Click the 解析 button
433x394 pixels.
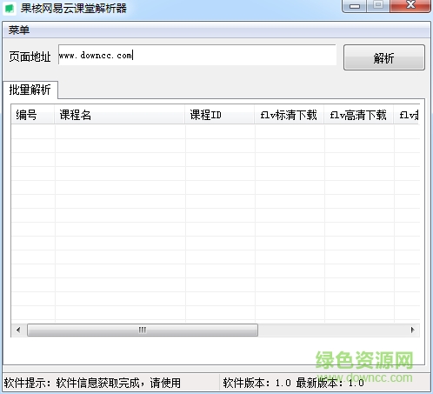[384, 57]
